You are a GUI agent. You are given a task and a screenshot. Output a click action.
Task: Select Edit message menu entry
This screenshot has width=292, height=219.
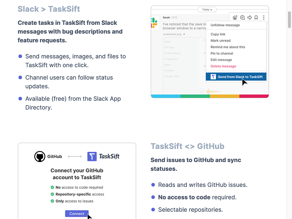(x=221, y=60)
